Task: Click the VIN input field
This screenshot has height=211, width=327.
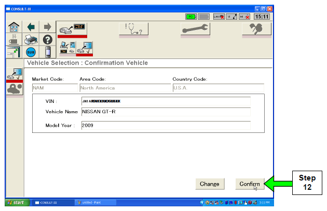Action: tap(165, 100)
